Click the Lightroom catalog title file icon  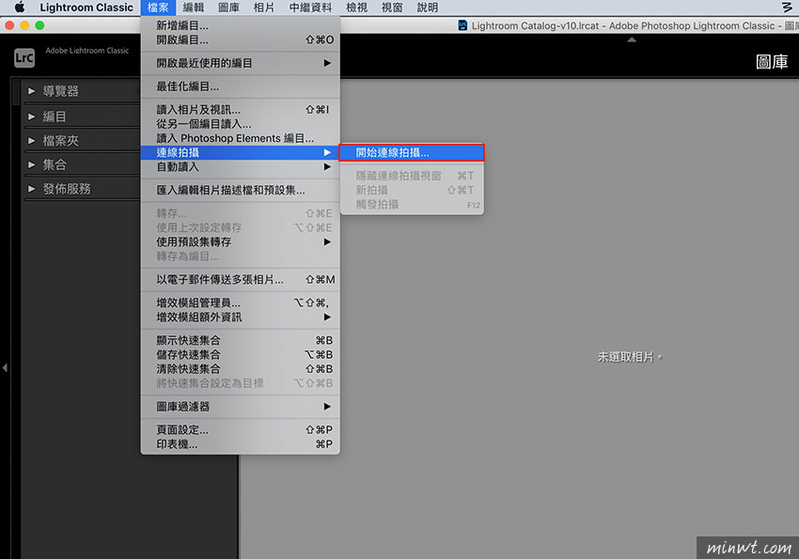[x=462, y=25]
